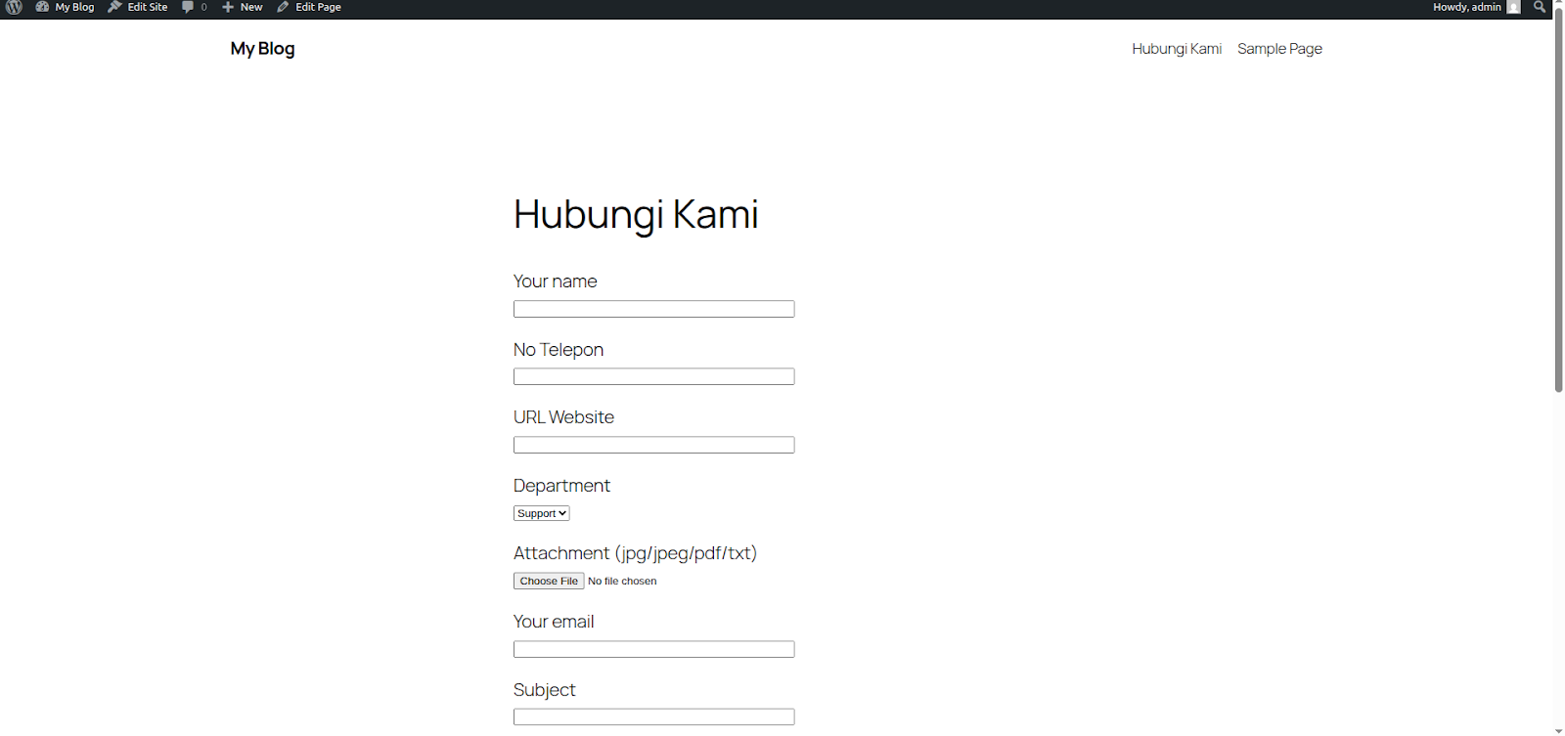Open the comments bubble icon
Viewport: 1565px width, 736px height.
click(188, 7)
